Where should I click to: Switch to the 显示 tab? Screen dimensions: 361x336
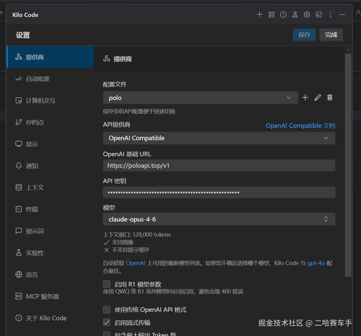(x=50, y=144)
